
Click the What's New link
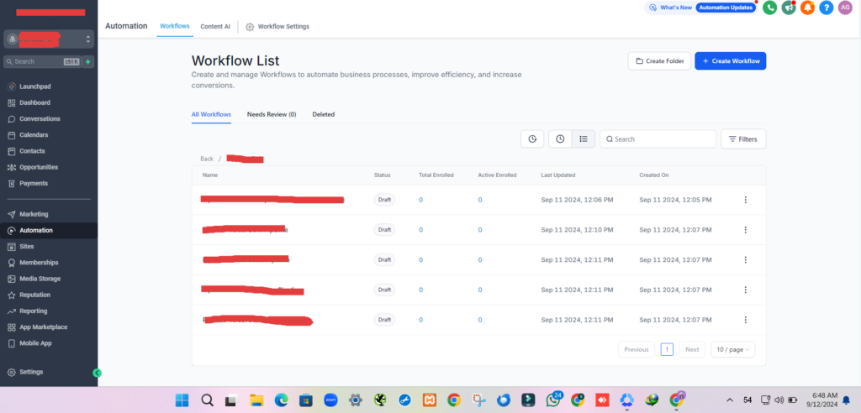click(670, 8)
